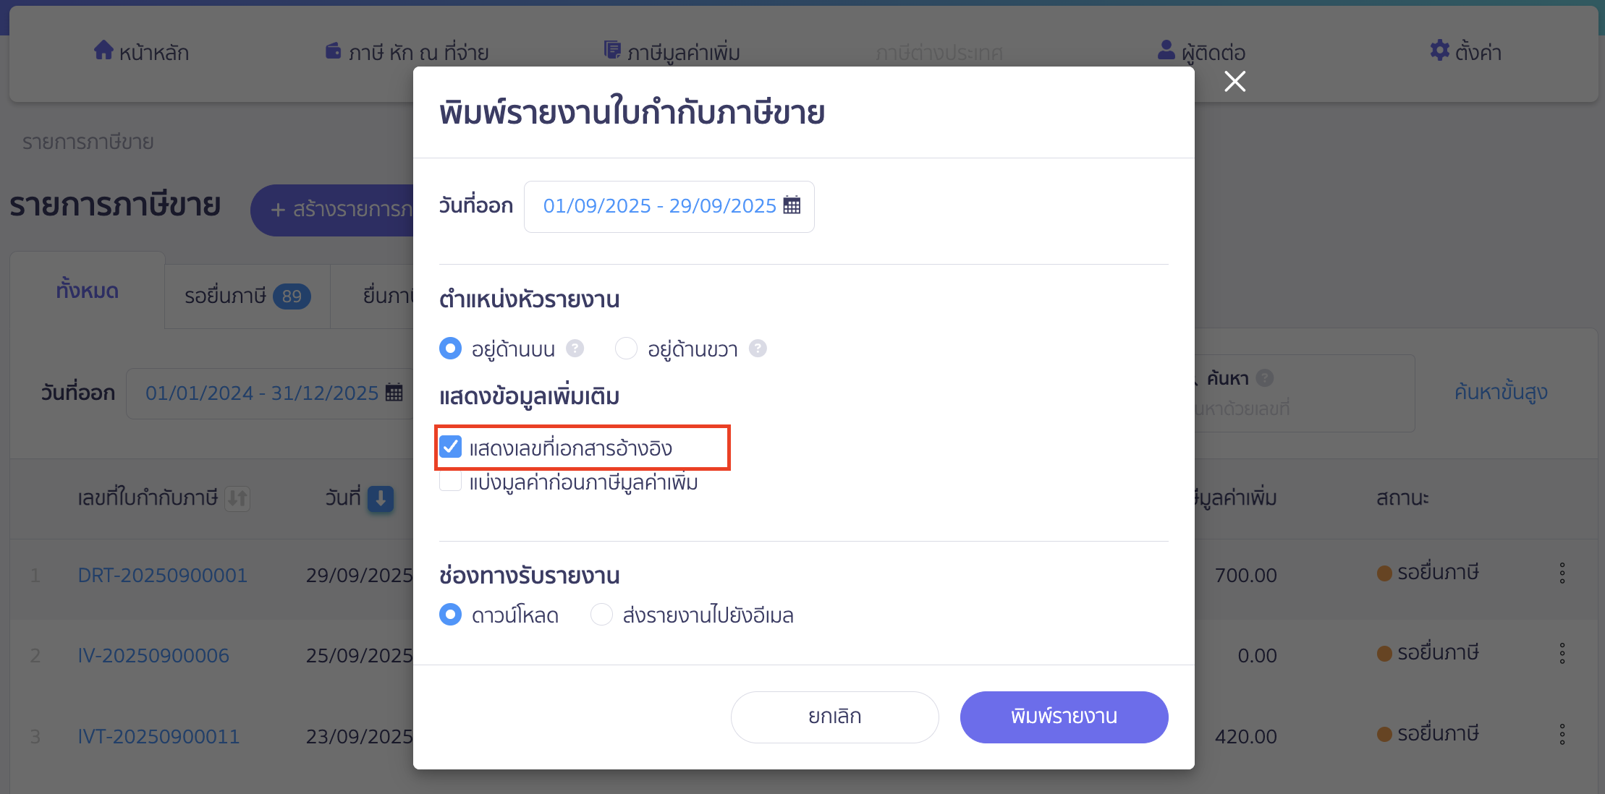
Task: Open the kebab menu for IV-20250900006 row
Action: pyautogui.click(x=1561, y=653)
